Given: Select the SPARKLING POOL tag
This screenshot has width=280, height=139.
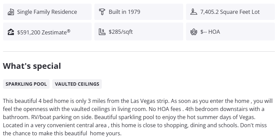Looking at the screenshot, I should pos(26,84).
